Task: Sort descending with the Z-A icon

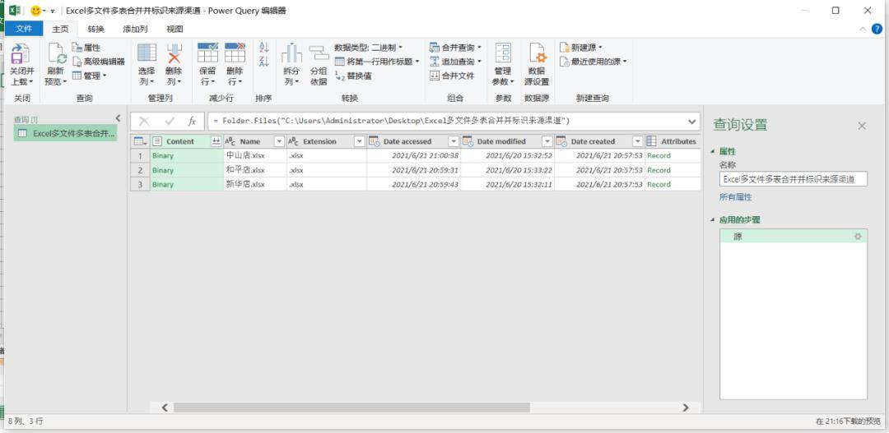Action: tap(263, 61)
